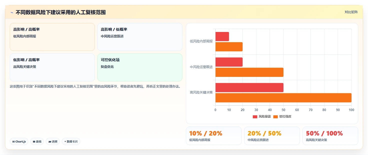Click the lightning icon beside the title
This screenshot has width=368, height=155.
pos(12,12)
